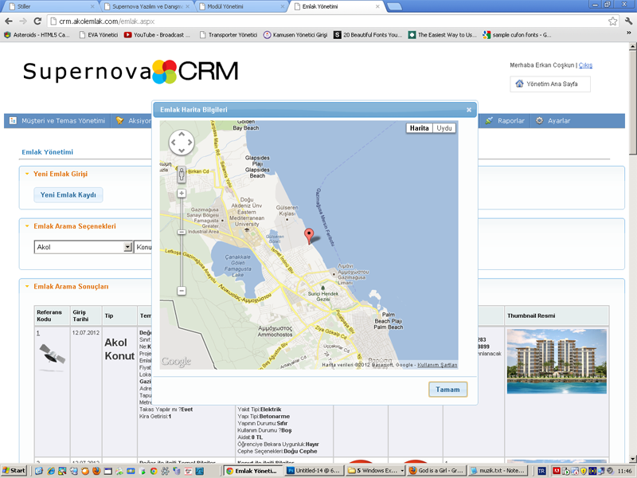Viewport: 637px width, 478px height.
Task: Click the Google logo on the map
Action: coord(176,362)
